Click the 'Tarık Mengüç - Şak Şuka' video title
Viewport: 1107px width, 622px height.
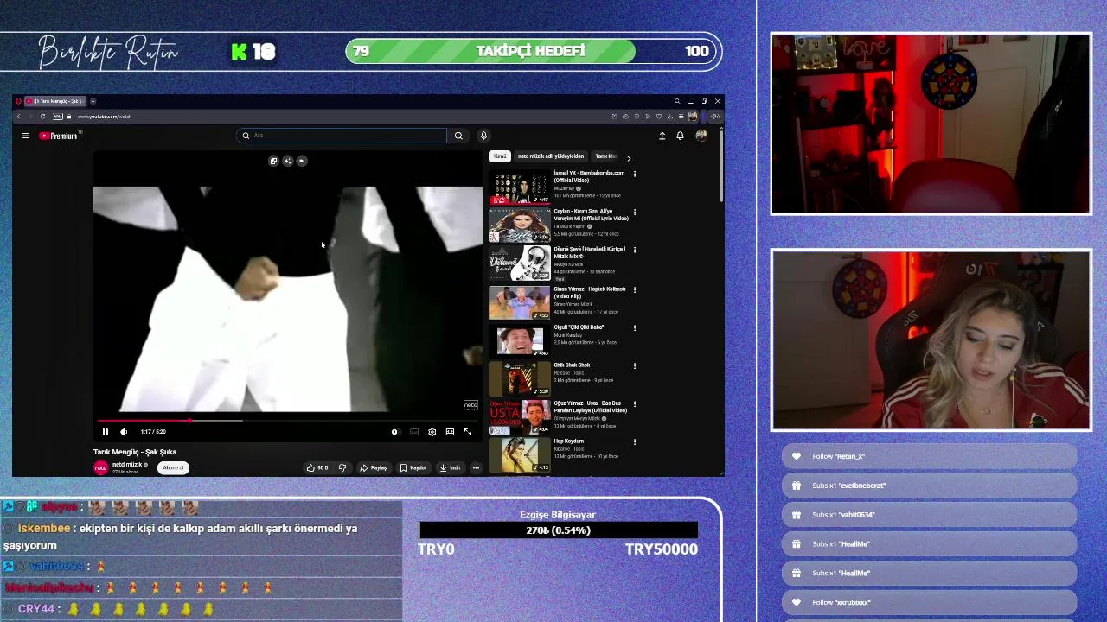pyautogui.click(x=135, y=452)
